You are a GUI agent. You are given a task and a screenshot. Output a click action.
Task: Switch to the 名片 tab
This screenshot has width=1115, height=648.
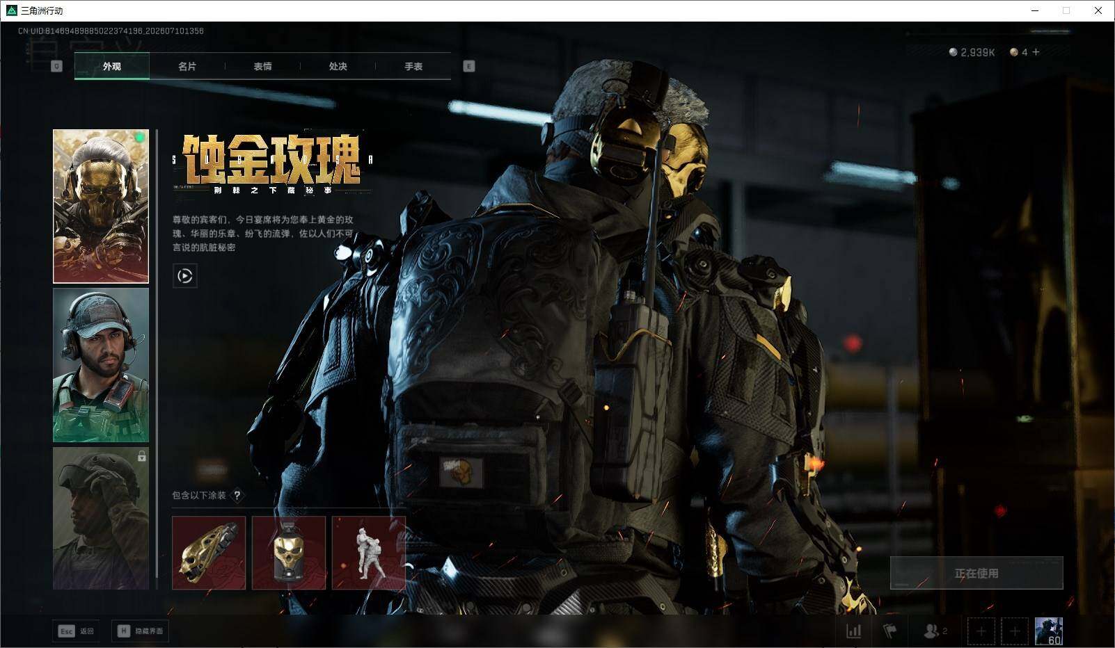tap(187, 66)
